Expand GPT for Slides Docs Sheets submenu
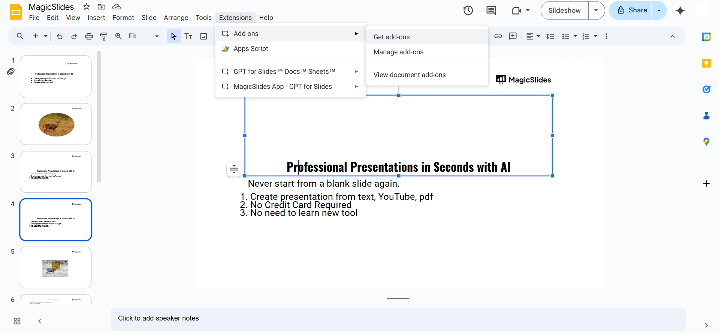719x334 pixels. click(x=291, y=71)
